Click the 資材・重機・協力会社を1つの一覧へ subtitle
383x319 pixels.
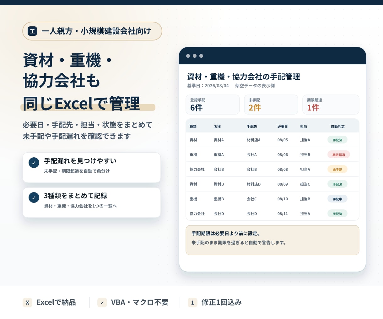(80, 206)
